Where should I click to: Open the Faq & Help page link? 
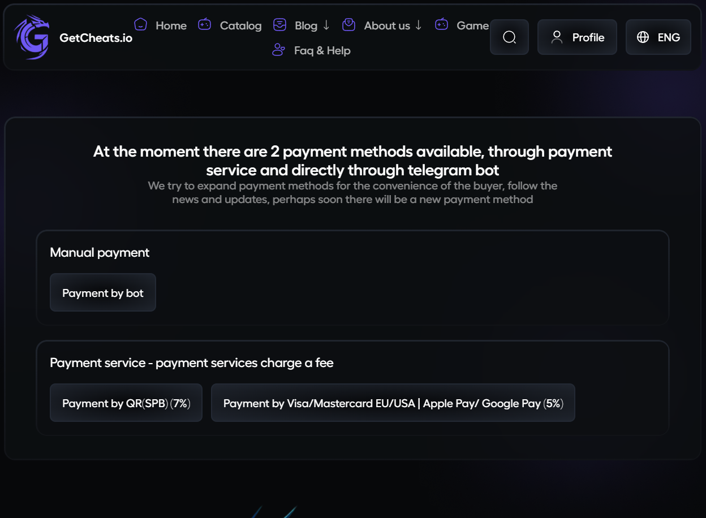(x=322, y=50)
